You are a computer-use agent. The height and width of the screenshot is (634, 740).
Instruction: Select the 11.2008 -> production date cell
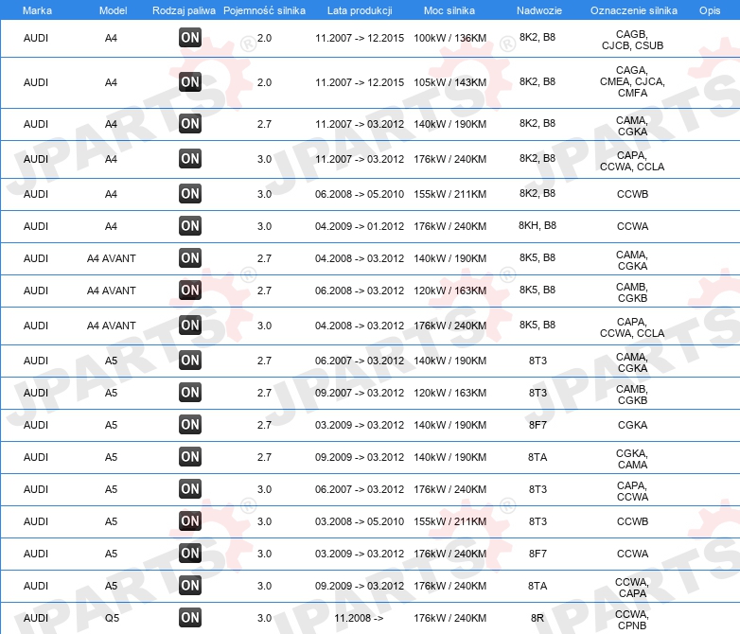click(x=360, y=618)
